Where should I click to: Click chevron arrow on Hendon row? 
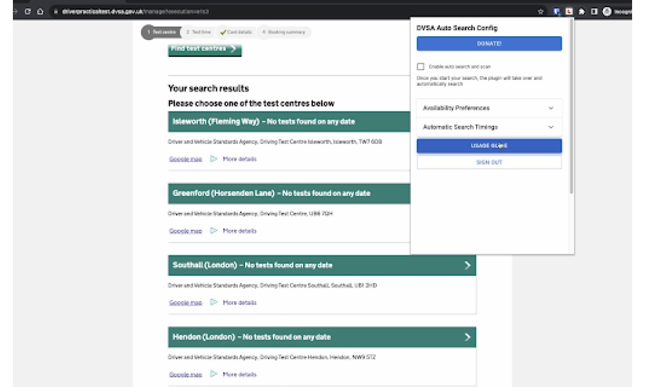click(467, 337)
